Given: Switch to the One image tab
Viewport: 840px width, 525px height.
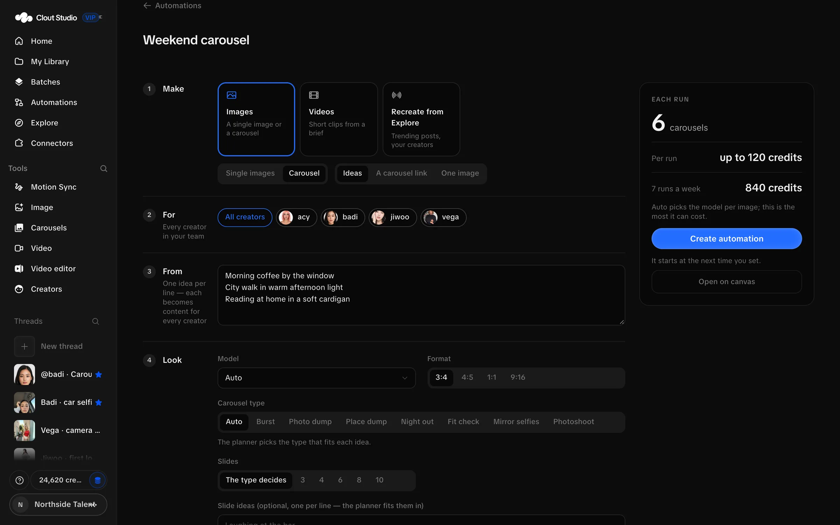Looking at the screenshot, I should 460,173.
